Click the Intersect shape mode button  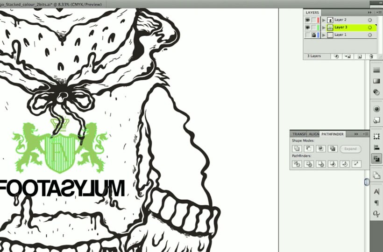click(x=321, y=148)
